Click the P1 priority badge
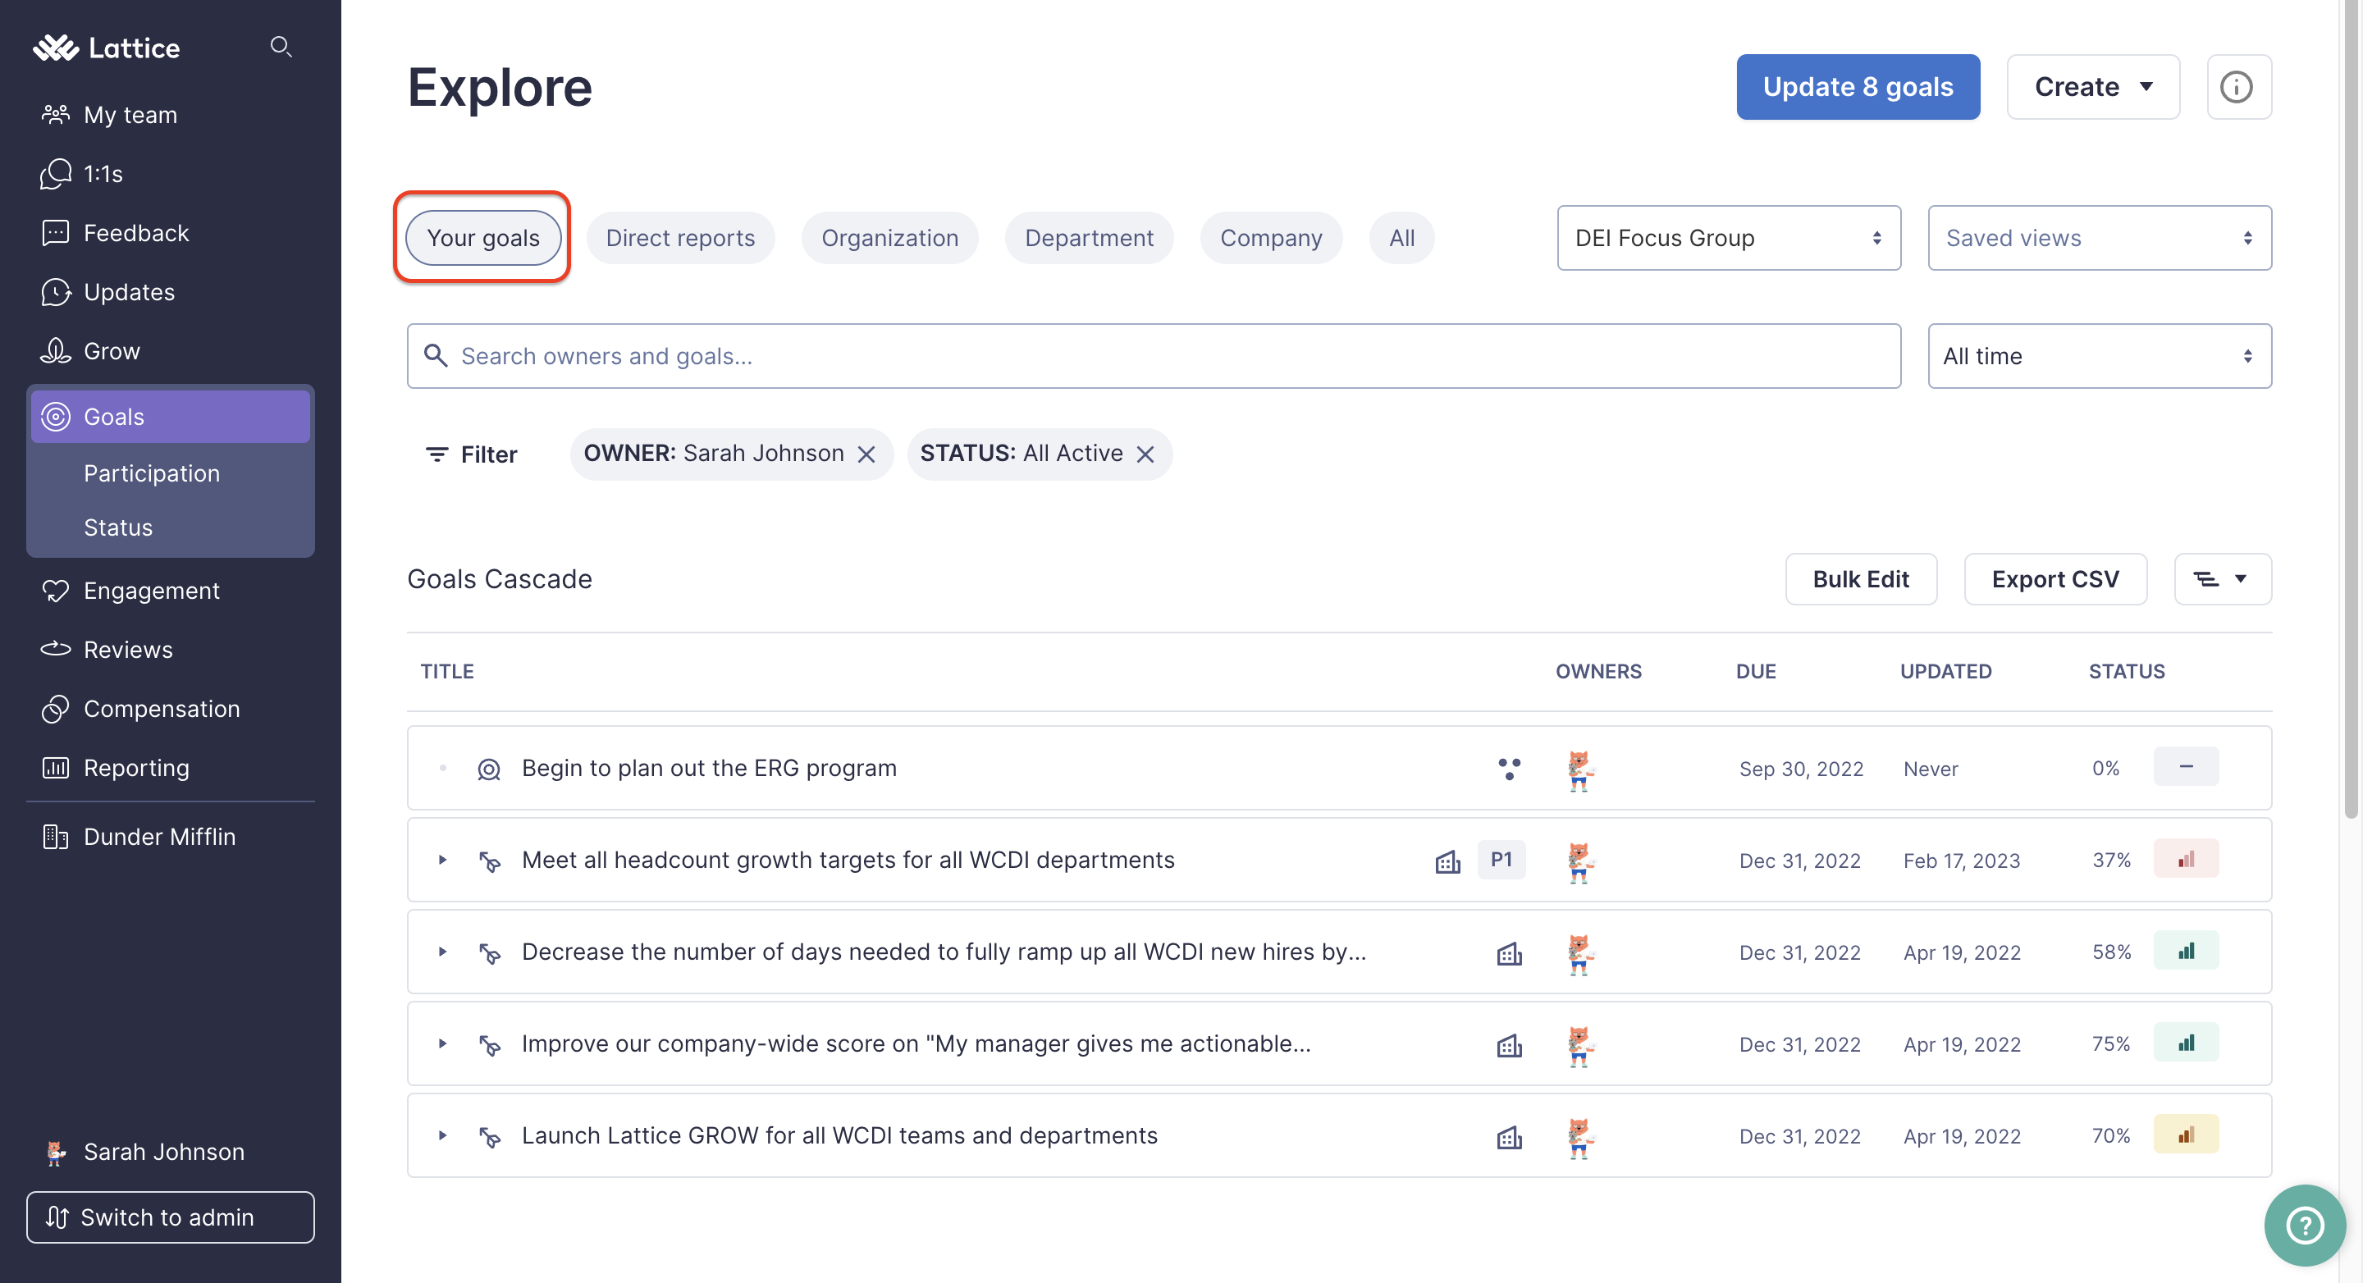The width and height of the screenshot is (2363, 1283). (1501, 860)
